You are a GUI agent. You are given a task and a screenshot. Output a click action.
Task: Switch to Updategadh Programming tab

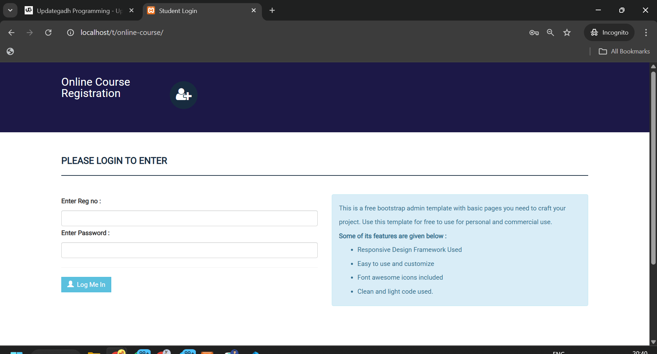click(75, 11)
